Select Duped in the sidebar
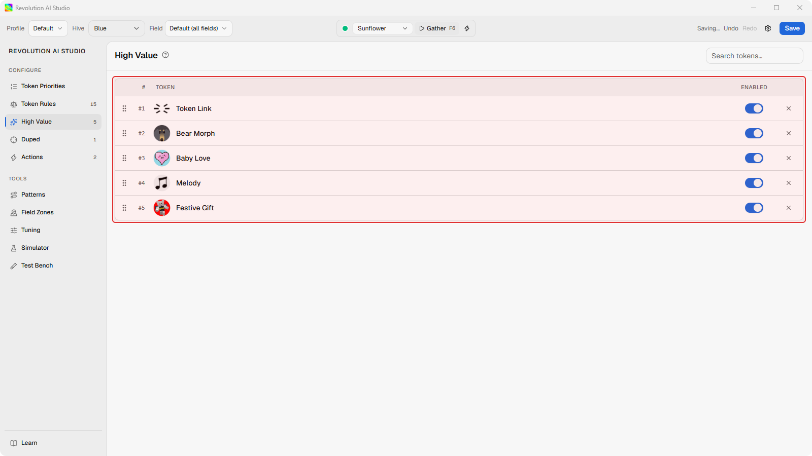 pos(53,139)
